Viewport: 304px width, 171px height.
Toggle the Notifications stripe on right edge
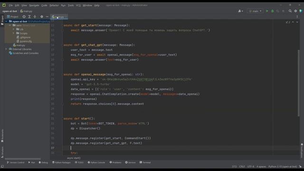tap(302, 151)
